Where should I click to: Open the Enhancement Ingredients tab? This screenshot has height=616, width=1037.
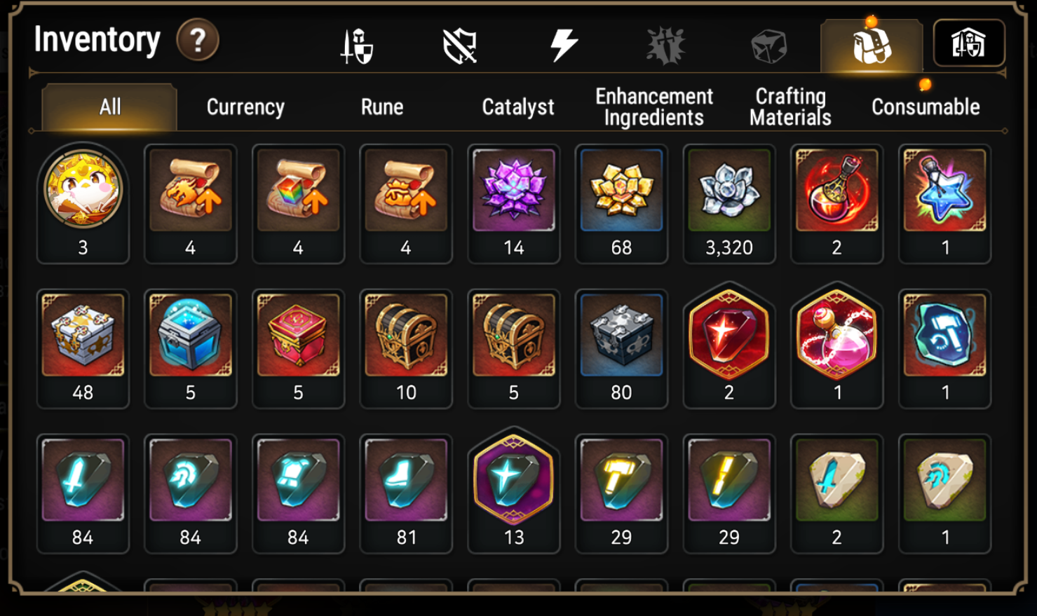pyautogui.click(x=654, y=107)
